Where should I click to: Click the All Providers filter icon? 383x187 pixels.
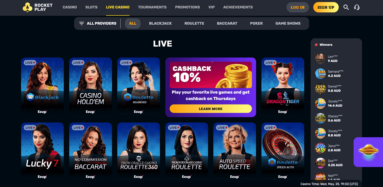(82, 23)
